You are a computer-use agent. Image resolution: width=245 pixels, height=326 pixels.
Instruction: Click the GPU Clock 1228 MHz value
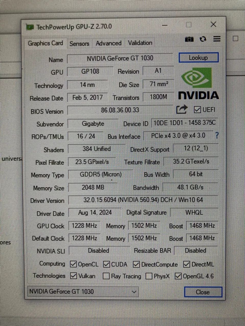coord(84,226)
